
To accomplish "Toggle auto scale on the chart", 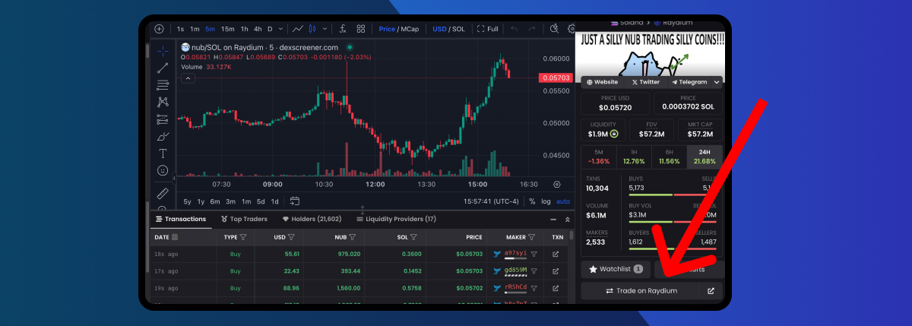I will (x=563, y=201).
